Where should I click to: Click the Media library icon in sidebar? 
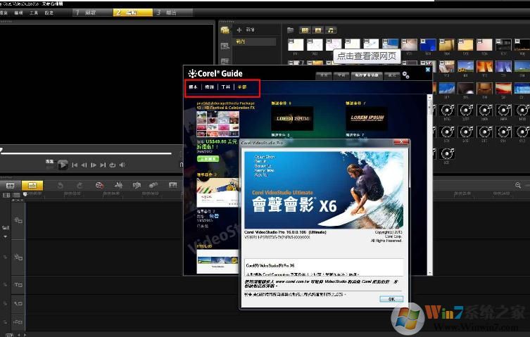[225, 30]
